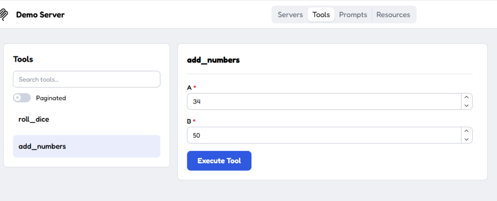Click the Paginated label text
497x201 pixels.
(51, 98)
